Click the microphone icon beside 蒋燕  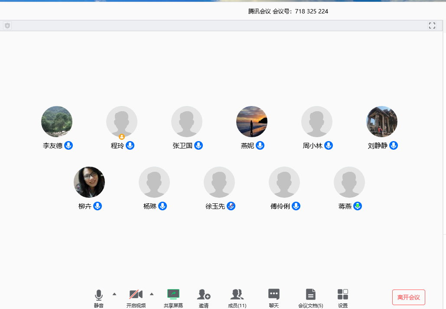coord(358,206)
